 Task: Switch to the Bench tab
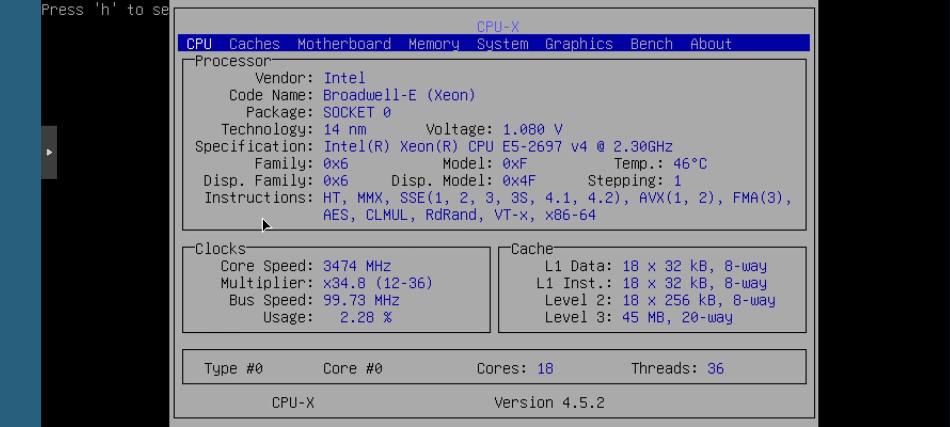[651, 44]
